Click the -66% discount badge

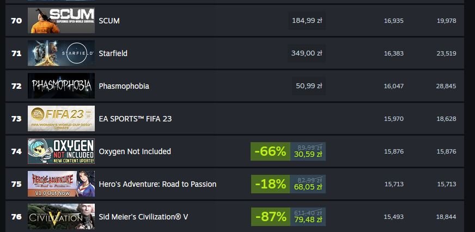pyautogui.click(x=270, y=151)
